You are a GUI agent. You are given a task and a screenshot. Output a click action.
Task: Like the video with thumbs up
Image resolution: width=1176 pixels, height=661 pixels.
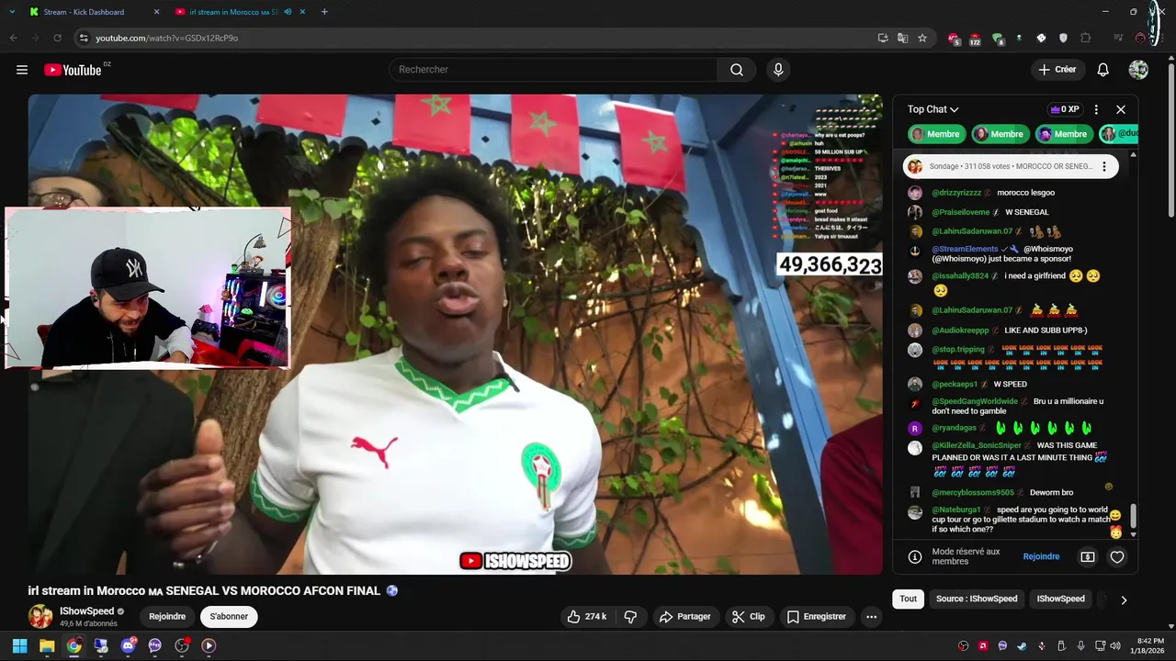coord(586,617)
